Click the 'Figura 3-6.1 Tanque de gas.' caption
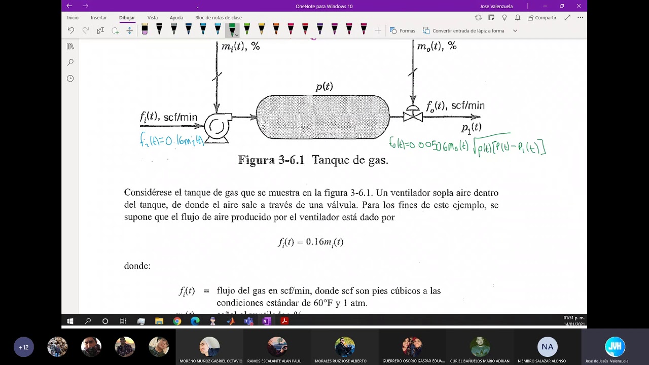The width and height of the screenshot is (649, 365). pos(313,160)
